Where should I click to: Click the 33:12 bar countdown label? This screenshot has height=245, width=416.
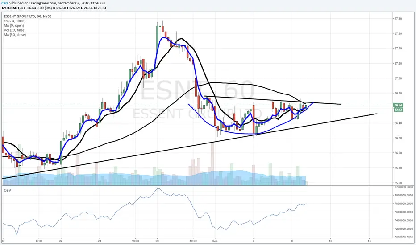[x=399, y=110]
